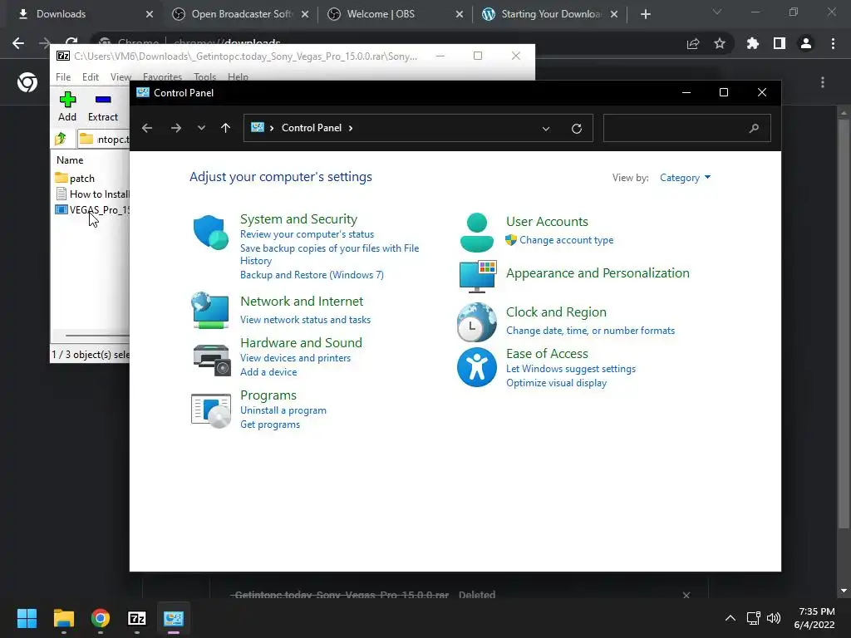The height and width of the screenshot is (638, 851).
Task: Click Let Windows suggest settings link
Action: [571, 369]
